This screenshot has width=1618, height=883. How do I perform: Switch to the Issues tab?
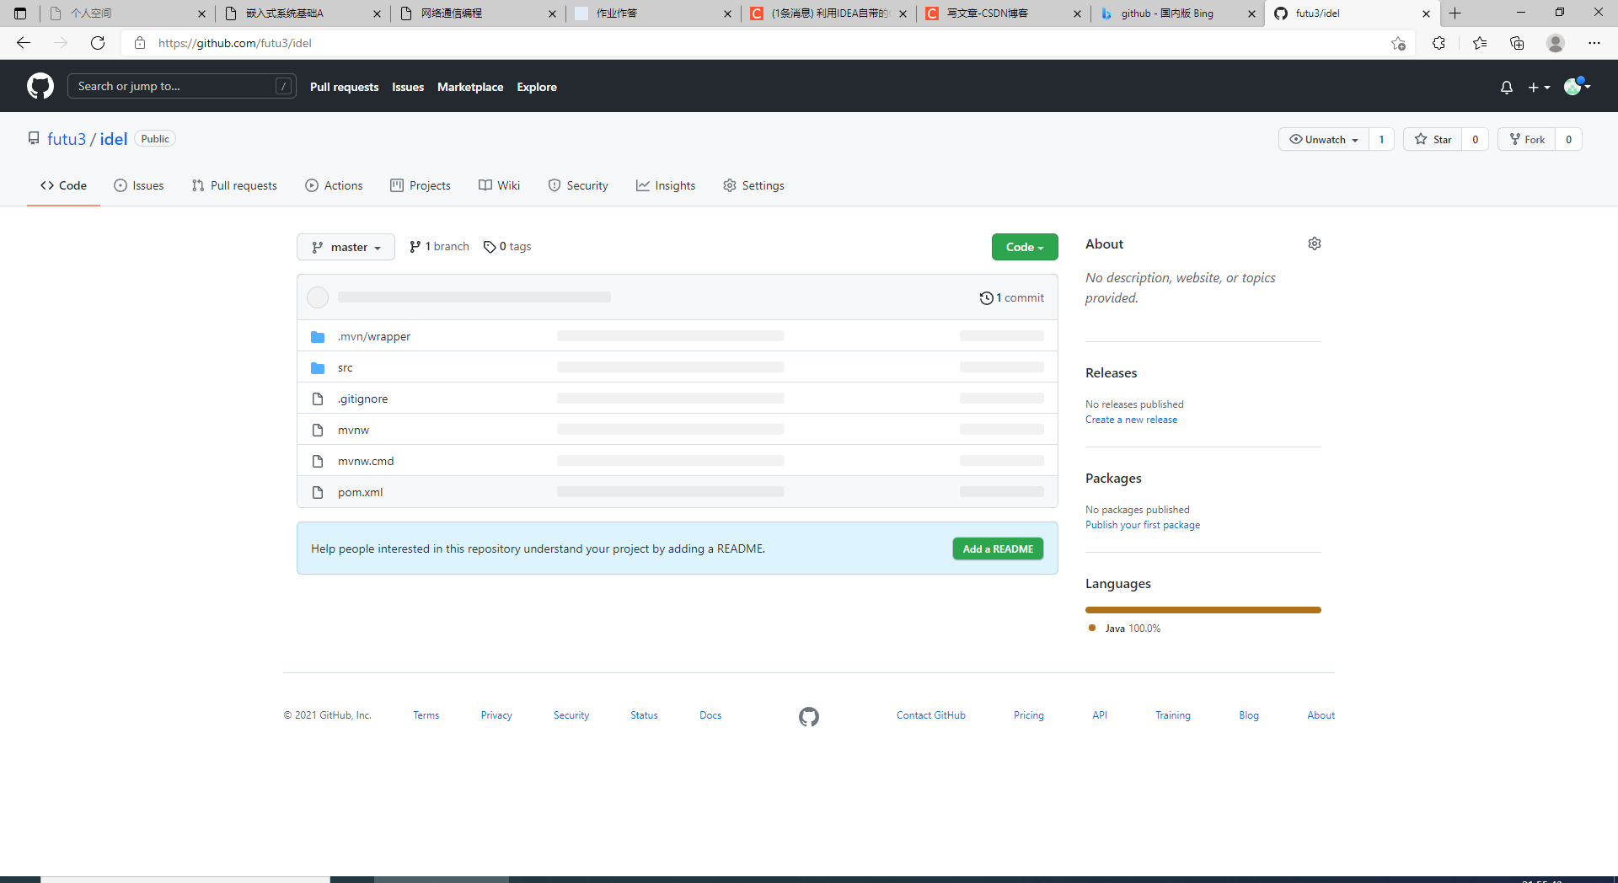139,185
